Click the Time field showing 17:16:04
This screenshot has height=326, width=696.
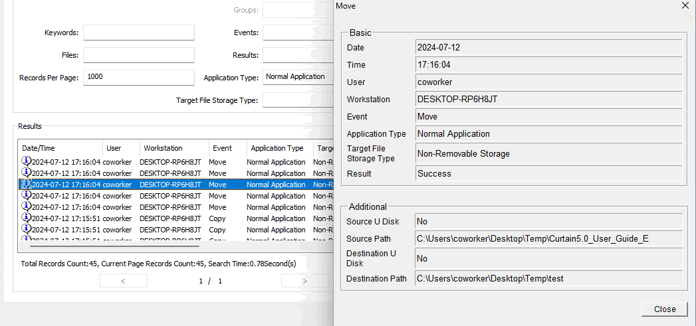(x=548, y=65)
